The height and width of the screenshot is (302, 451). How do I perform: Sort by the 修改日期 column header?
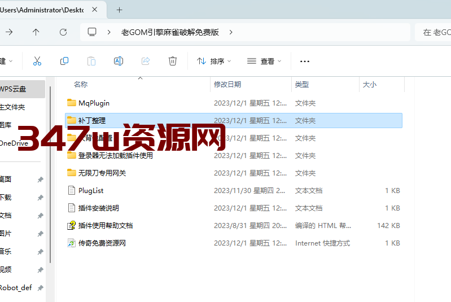(227, 85)
